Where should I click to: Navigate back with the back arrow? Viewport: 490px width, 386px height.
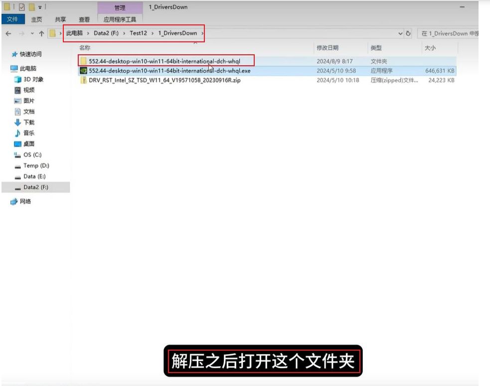coord(8,33)
